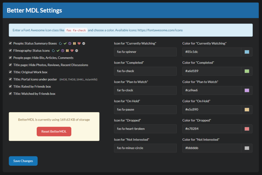Open color swatch for Dropped
This screenshot has height=175, width=262.
coord(247,129)
